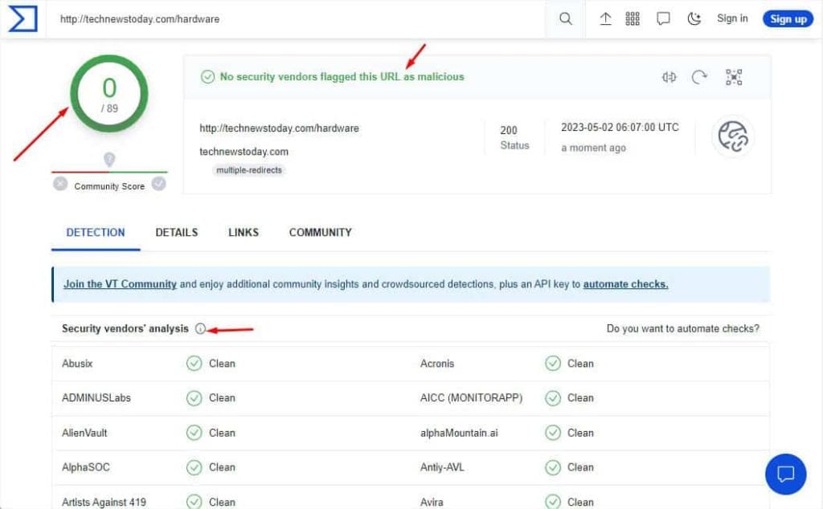Image resolution: width=823 pixels, height=509 pixels.
Task: Open the chat bubble in bottom corner
Action: point(784,474)
